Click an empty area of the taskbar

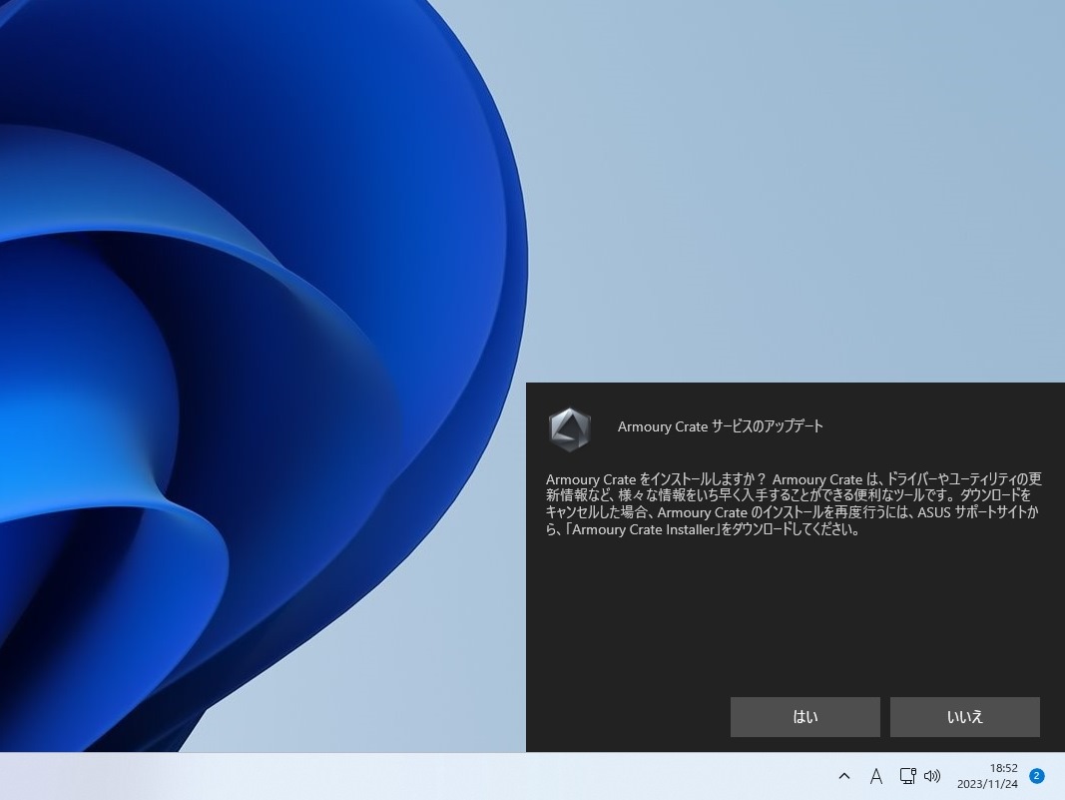click(x=407, y=776)
